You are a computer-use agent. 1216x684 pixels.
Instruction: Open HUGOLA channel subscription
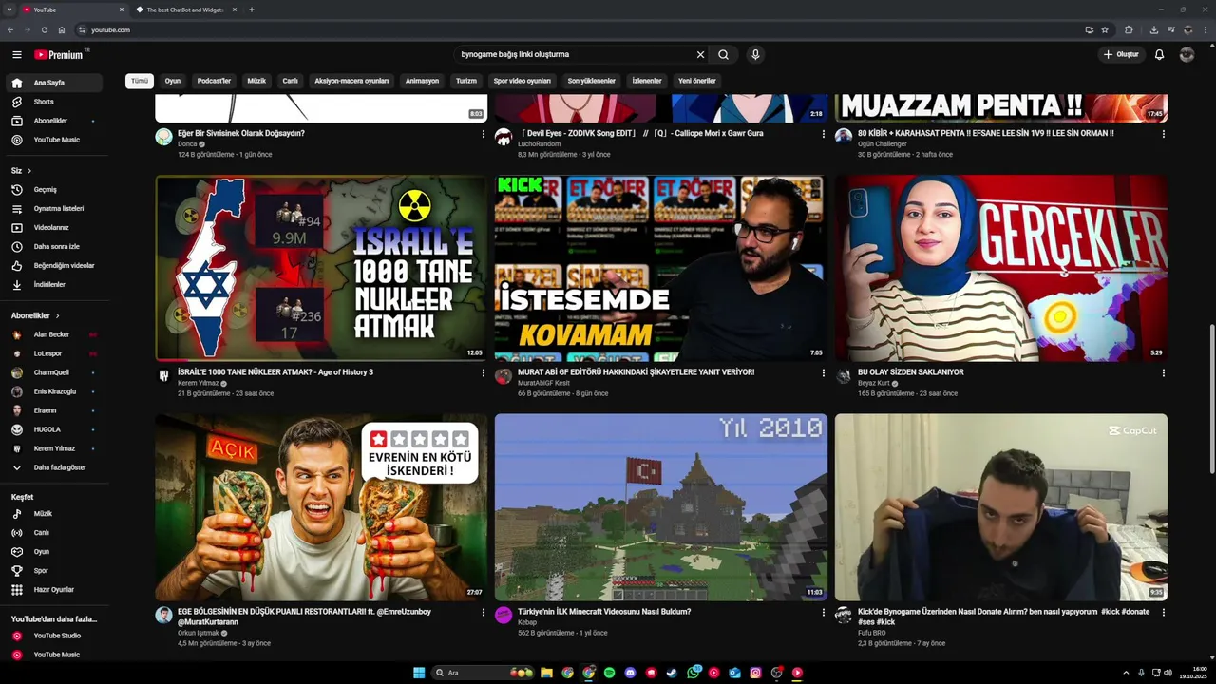coord(55,429)
